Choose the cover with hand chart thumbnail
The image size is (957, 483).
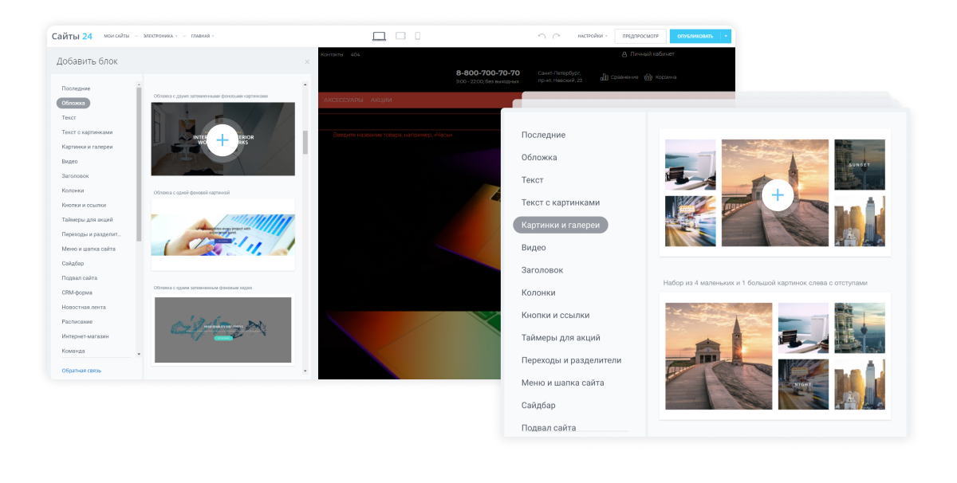pyautogui.click(x=223, y=234)
